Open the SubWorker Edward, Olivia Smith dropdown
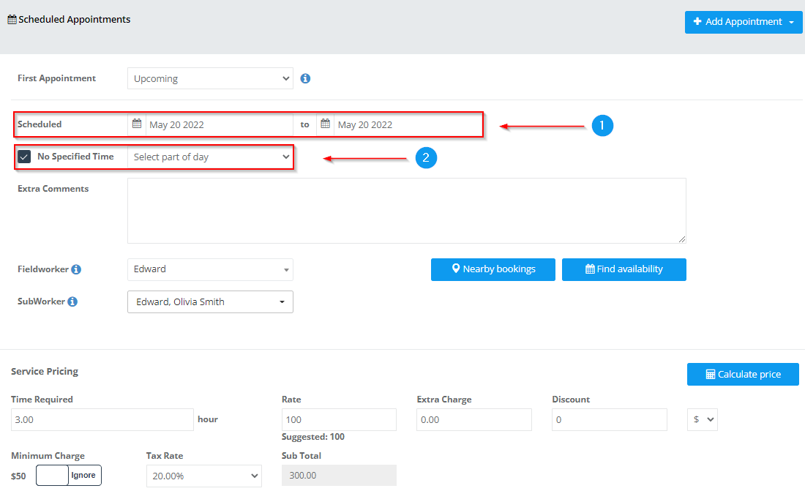805x502 pixels. [x=210, y=301]
